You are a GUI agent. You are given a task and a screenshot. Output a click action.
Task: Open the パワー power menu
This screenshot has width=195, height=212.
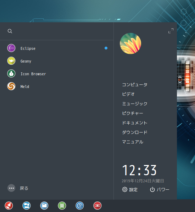point(160,189)
